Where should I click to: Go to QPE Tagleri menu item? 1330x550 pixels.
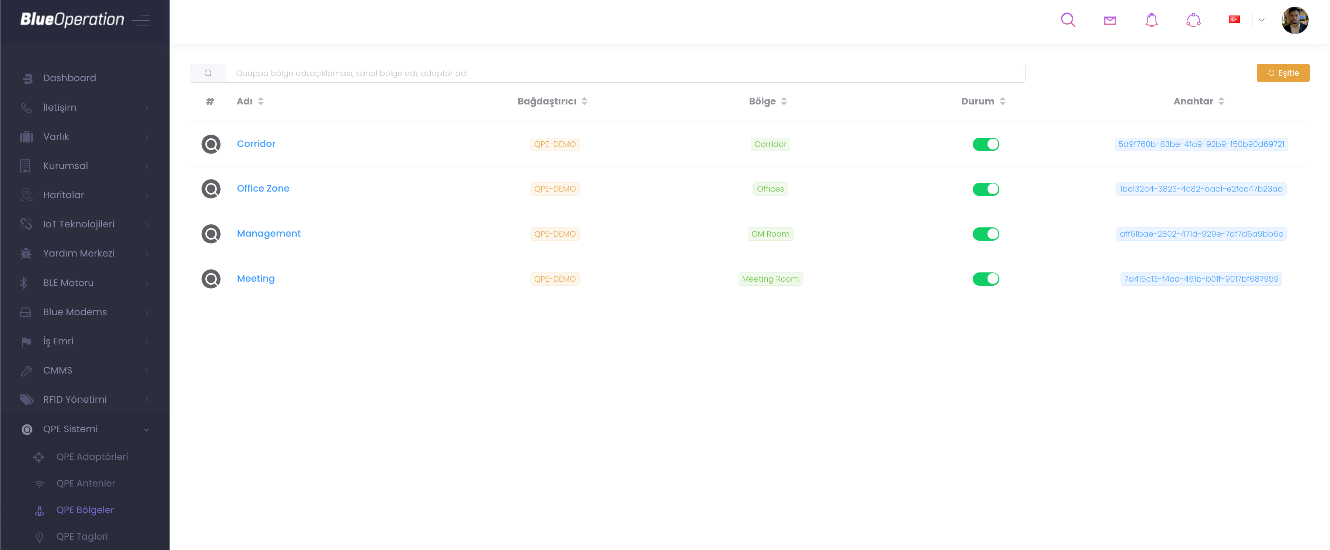[82, 536]
